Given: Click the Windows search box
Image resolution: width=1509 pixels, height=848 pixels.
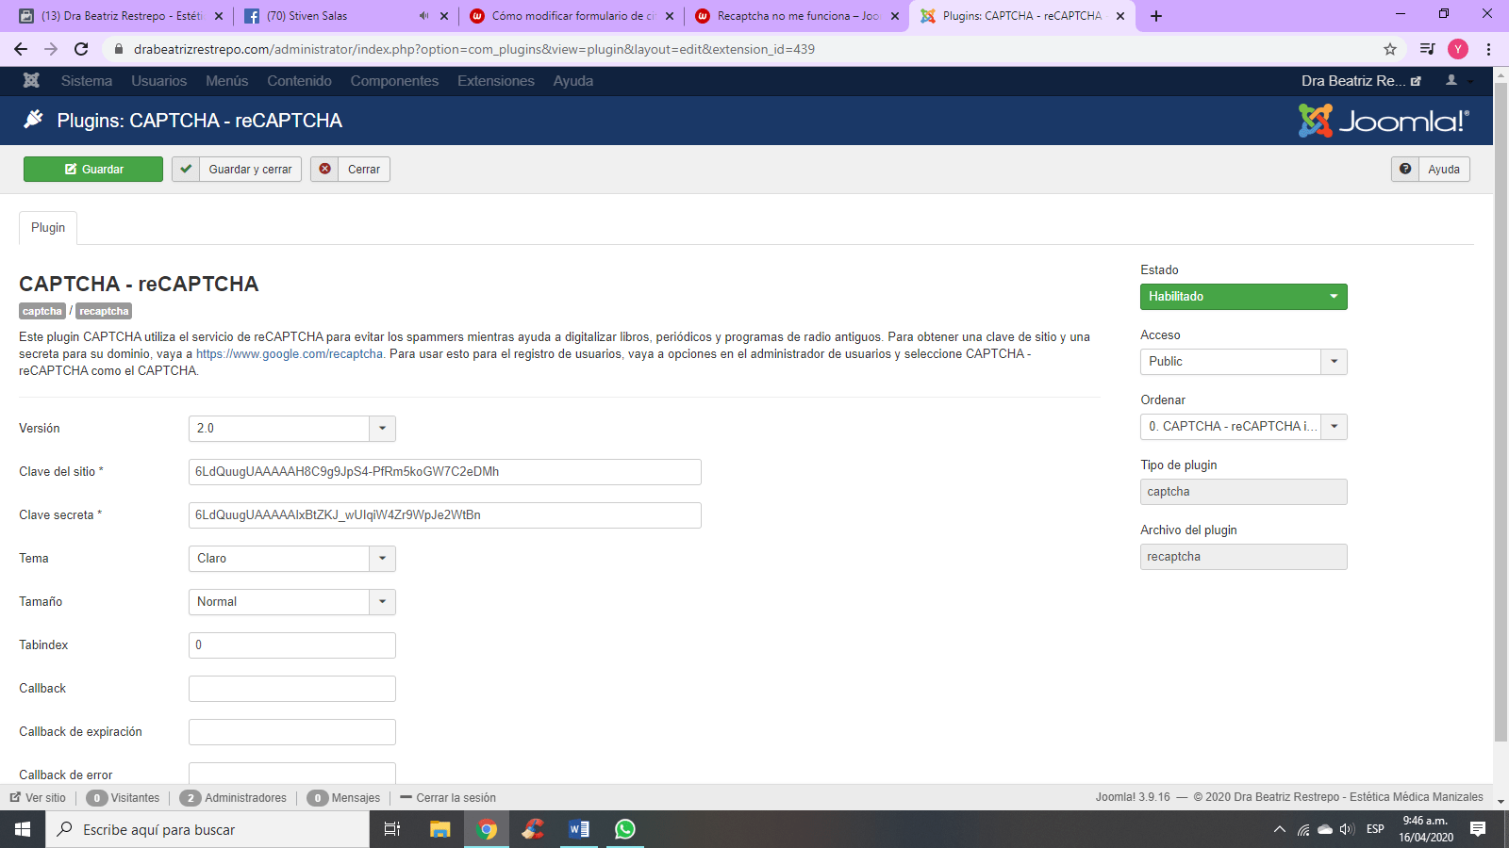Looking at the screenshot, I should (x=207, y=829).
